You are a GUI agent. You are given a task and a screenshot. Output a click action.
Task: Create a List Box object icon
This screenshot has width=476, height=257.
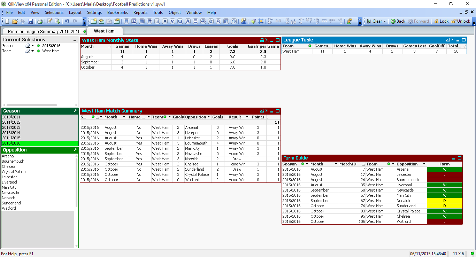(126, 21)
